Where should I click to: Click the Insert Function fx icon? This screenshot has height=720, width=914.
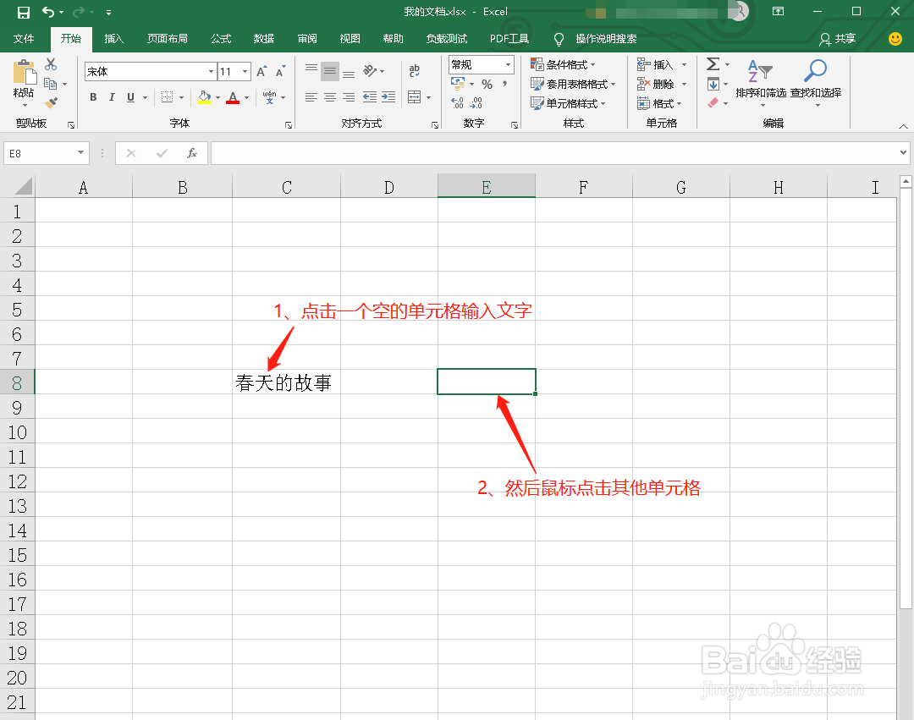(x=192, y=153)
